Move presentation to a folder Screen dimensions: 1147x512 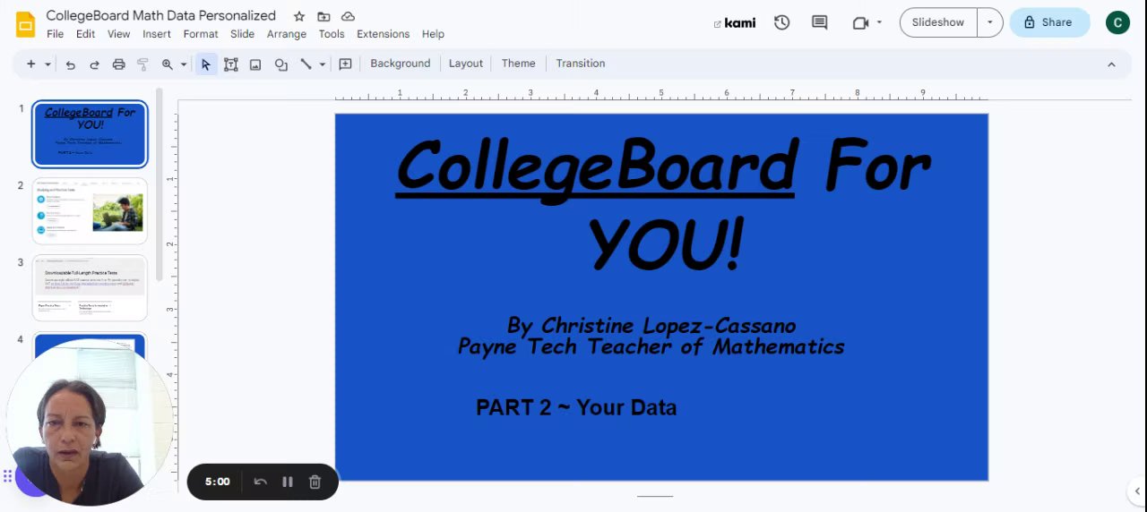point(323,16)
